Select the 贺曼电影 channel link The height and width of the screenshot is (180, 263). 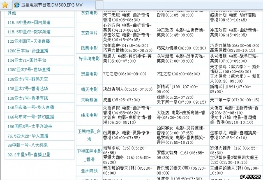point(89,74)
